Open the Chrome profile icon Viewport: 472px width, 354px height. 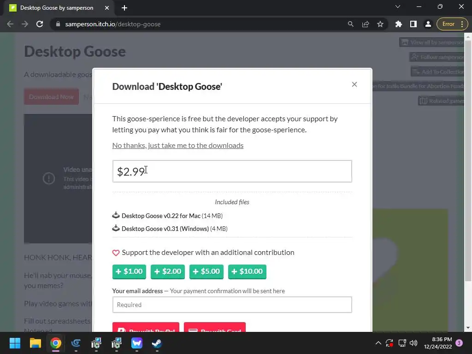[x=428, y=24]
